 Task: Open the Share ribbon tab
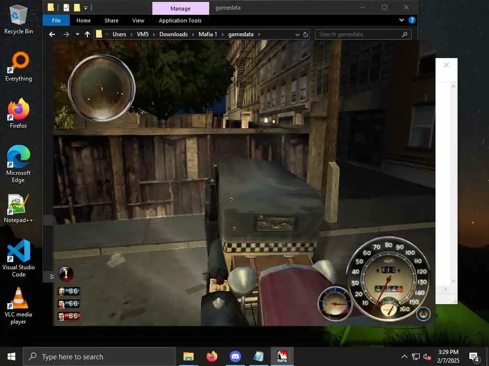pyautogui.click(x=111, y=20)
